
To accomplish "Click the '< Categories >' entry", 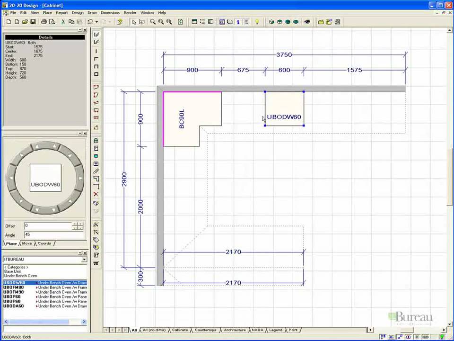I will pyautogui.click(x=16, y=267).
